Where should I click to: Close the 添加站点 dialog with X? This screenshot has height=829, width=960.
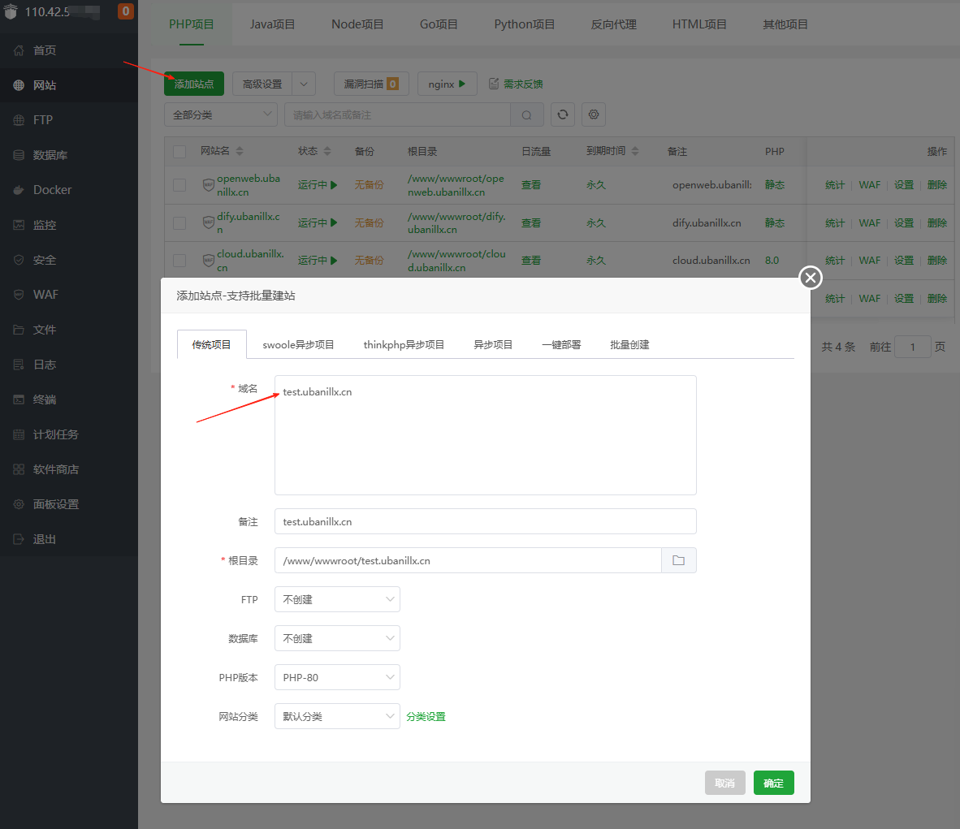click(x=810, y=278)
